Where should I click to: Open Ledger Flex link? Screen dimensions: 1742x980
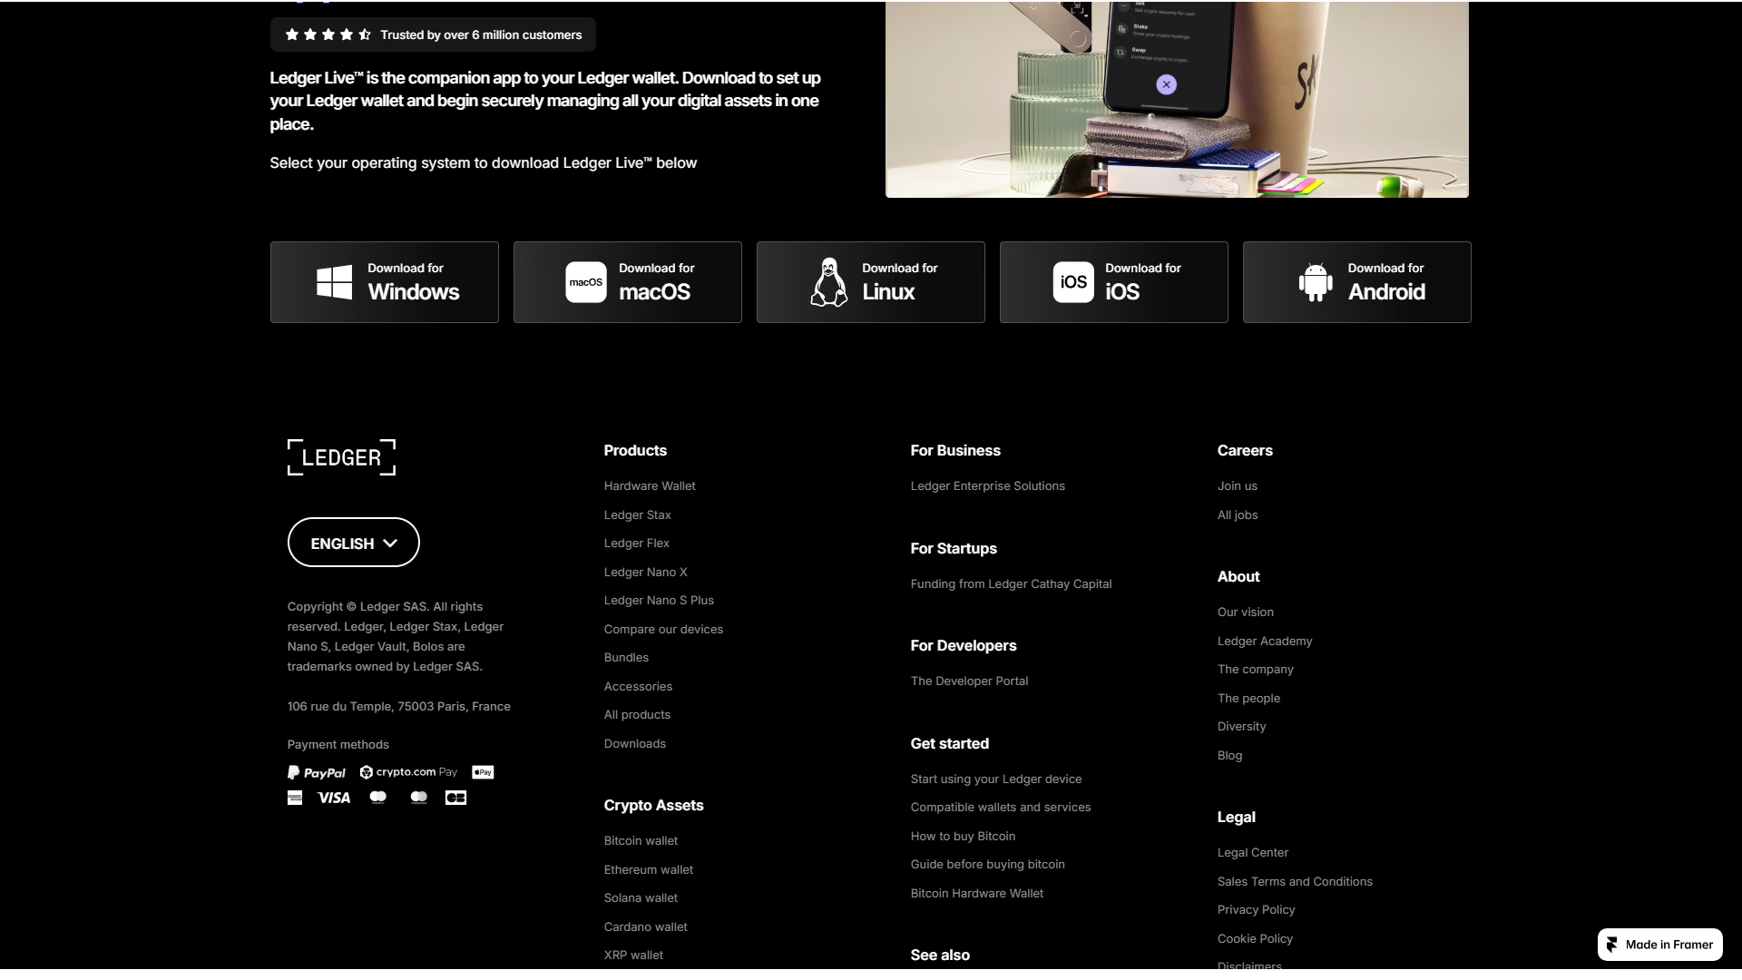click(x=637, y=544)
